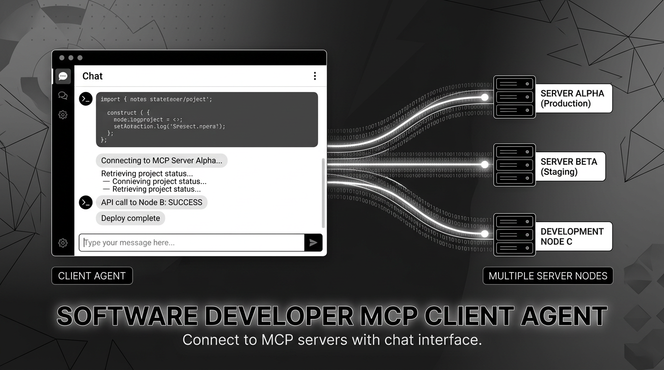Click the Development Node C server icon
664x370 pixels.
[x=514, y=235]
